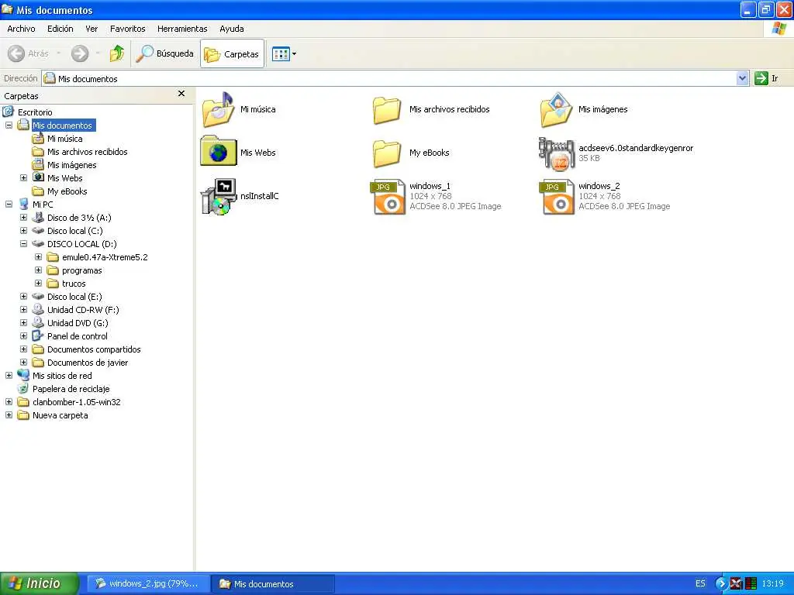794x595 pixels.
Task: Open the Herramientas menu
Action: coord(182,29)
